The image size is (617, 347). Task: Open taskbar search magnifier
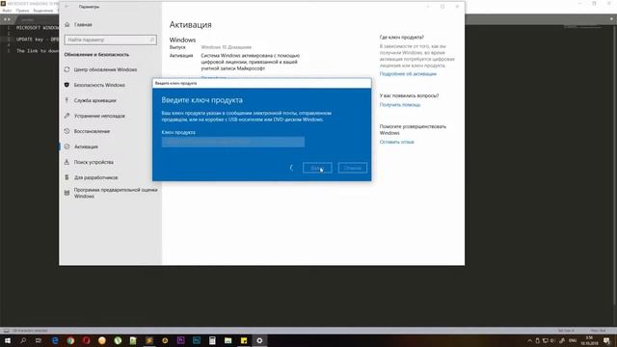(x=23, y=340)
